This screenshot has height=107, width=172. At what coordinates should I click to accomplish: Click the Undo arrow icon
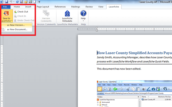11,2
